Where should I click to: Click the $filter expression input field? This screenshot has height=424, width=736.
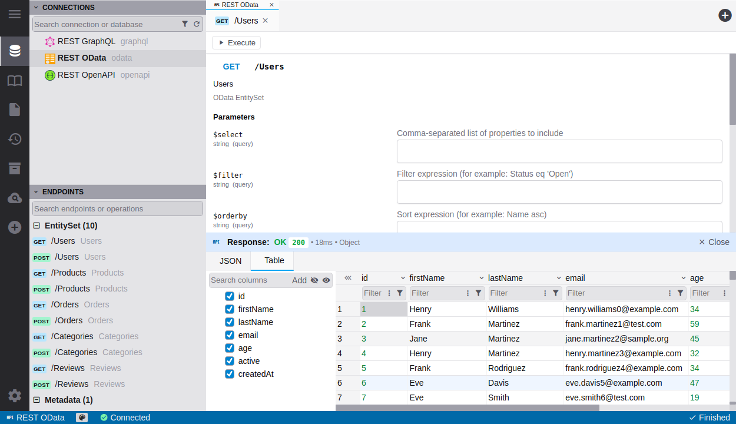559,191
